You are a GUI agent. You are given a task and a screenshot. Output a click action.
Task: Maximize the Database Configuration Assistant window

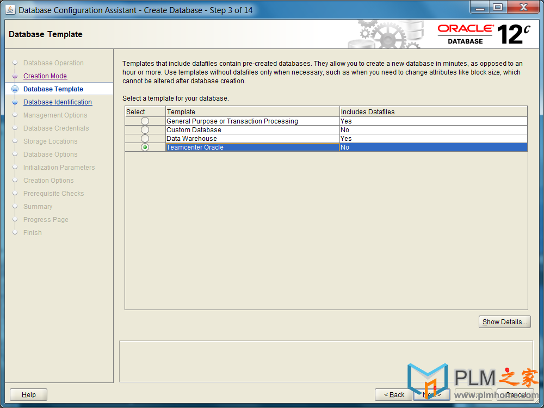click(x=498, y=7)
